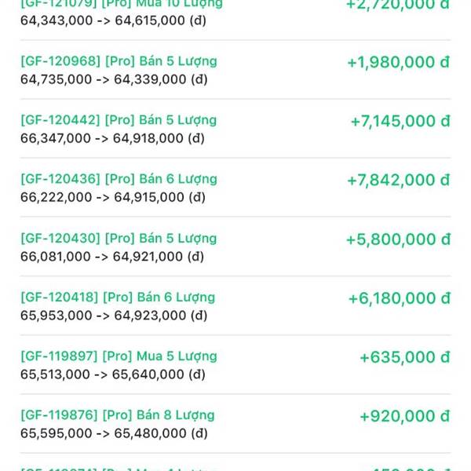Tap price range 64,735,000 -> 64,339,000
Viewport: 471px width, 471px height.
point(114,79)
